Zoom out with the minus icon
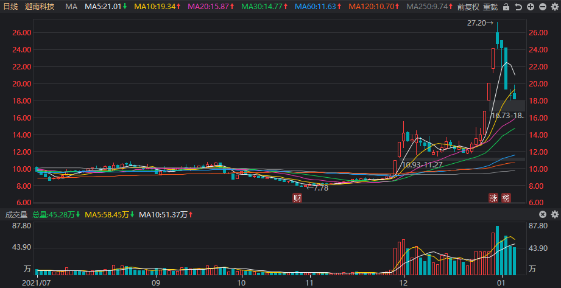Viewport: 561px width, 288px height. point(543,7)
